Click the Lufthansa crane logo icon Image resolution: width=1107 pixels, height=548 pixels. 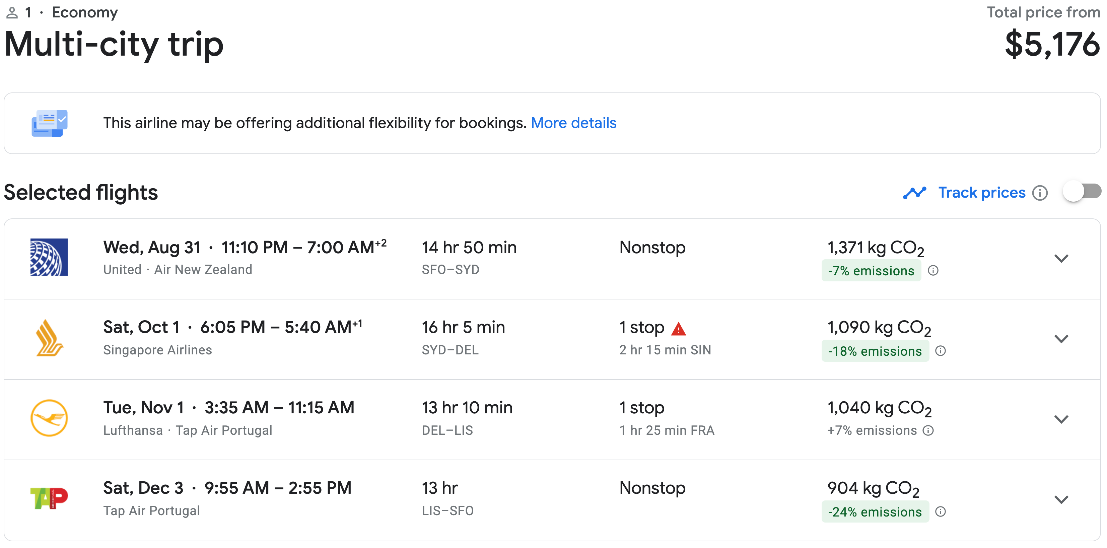tap(49, 418)
